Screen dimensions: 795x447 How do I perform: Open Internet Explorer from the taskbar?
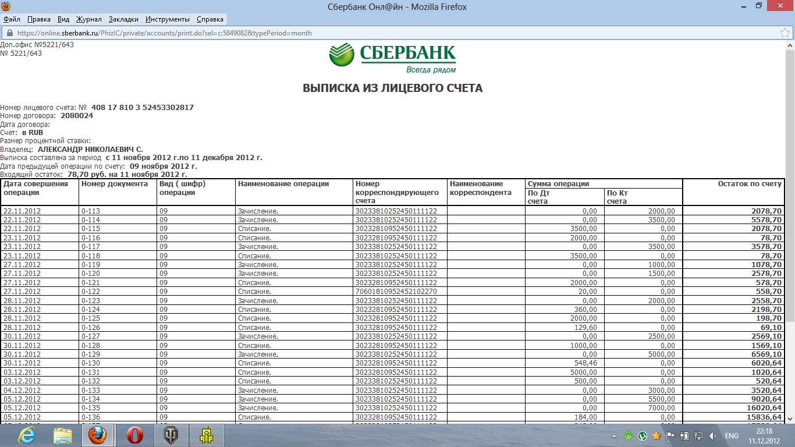[26, 435]
